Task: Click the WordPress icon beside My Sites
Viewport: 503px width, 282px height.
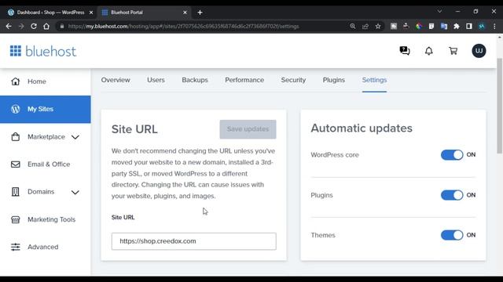Action: pos(16,109)
